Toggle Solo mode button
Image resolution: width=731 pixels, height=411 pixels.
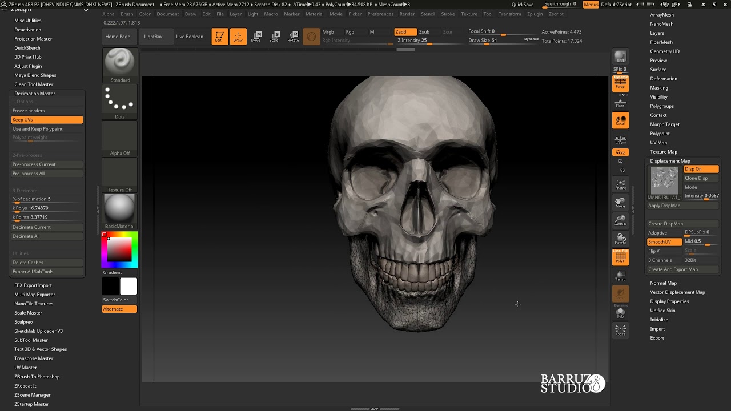pos(620,312)
